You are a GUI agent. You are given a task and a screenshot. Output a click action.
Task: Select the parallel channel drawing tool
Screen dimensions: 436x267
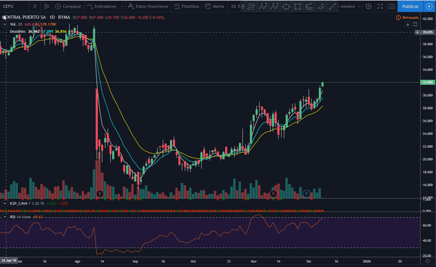[x=321, y=7]
